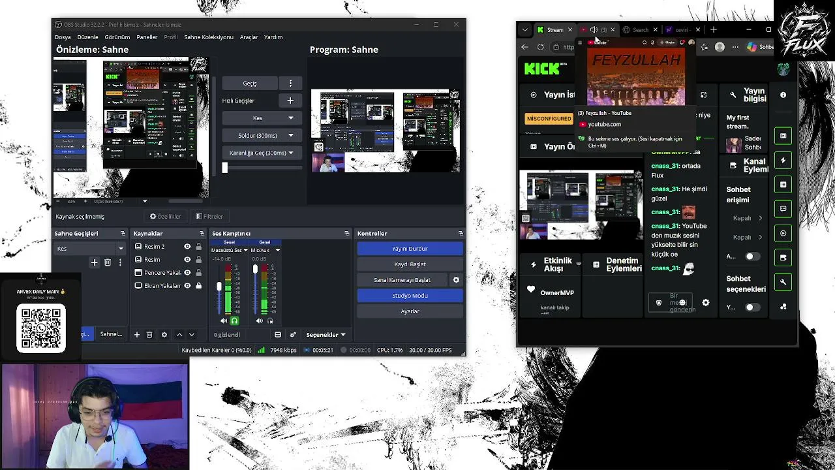The height and width of the screenshot is (470, 835).
Task: Open virtual camera settings gear
Action: [x=456, y=280]
